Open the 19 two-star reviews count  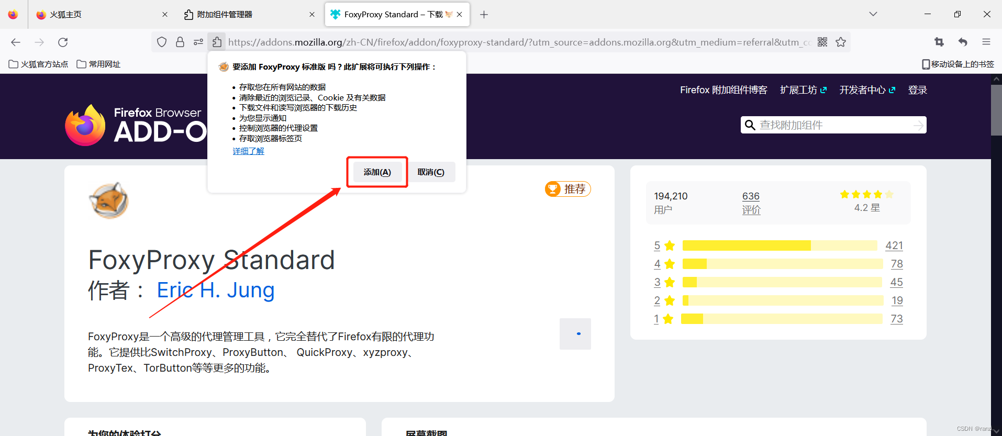[897, 300]
